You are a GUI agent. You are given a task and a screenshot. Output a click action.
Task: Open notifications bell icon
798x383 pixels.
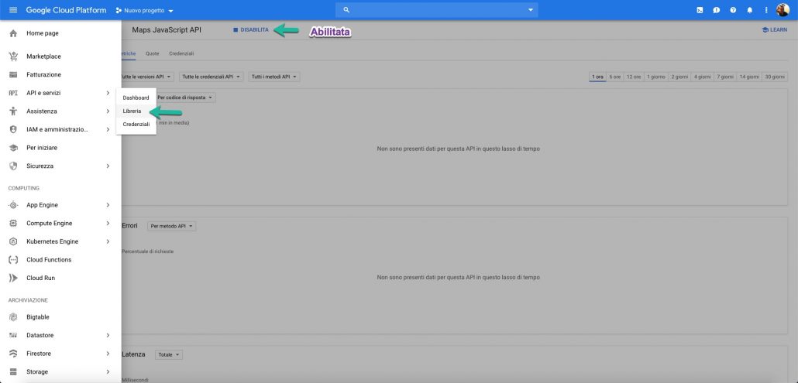750,10
